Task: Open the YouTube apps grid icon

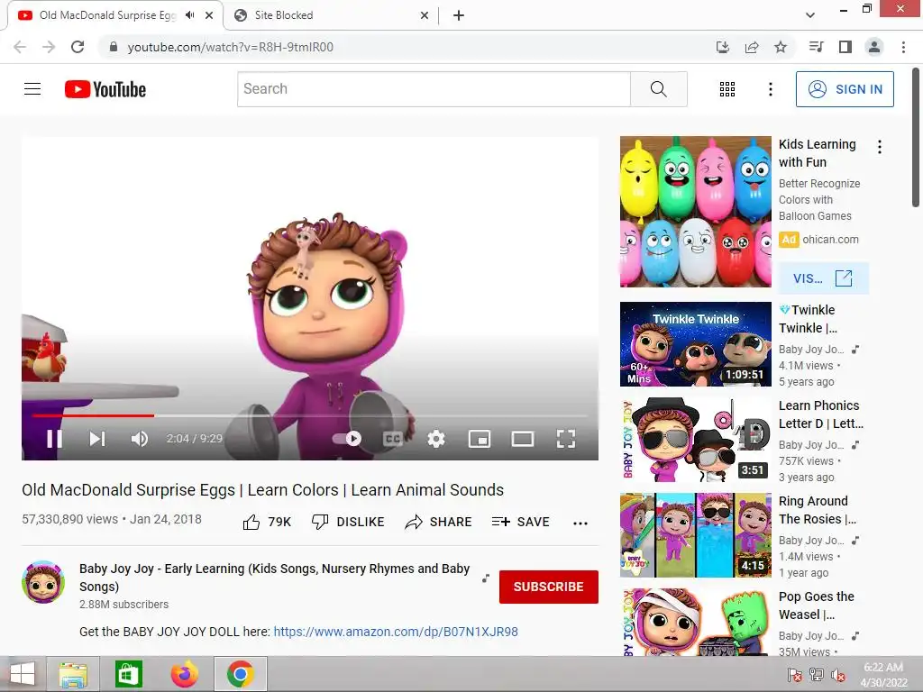Action: pyautogui.click(x=727, y=89)
